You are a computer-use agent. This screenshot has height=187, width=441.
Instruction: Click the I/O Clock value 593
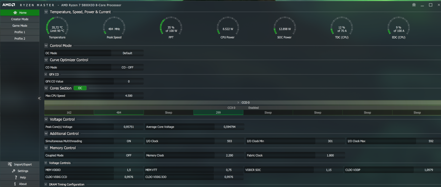[229, 141]
